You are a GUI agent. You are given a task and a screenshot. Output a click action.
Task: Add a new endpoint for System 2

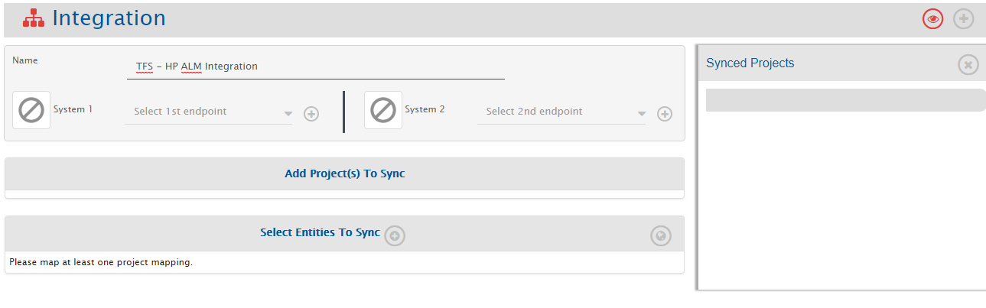[x=665, y=114]
